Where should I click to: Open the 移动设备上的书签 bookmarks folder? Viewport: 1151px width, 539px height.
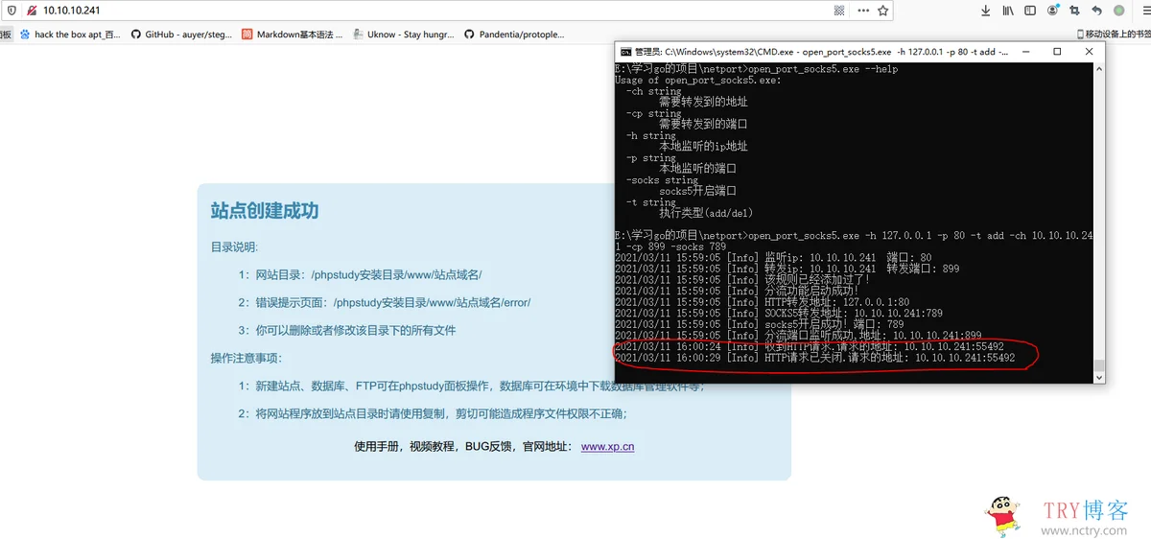[x=1114, y=34]
